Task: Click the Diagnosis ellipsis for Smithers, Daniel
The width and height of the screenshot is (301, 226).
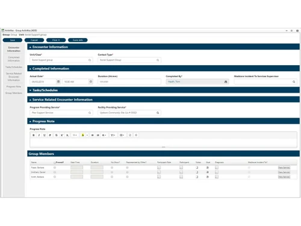Action: [217, 172]
